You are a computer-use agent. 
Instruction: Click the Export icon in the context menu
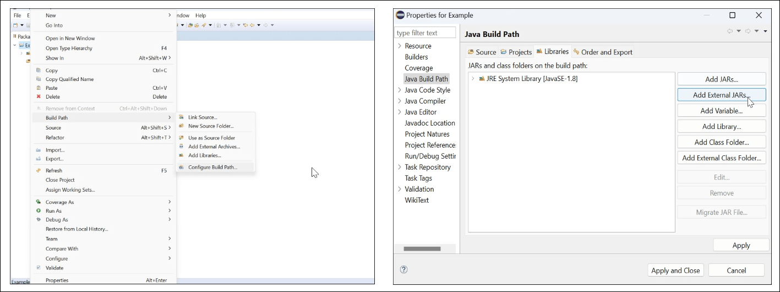(39, 159)
